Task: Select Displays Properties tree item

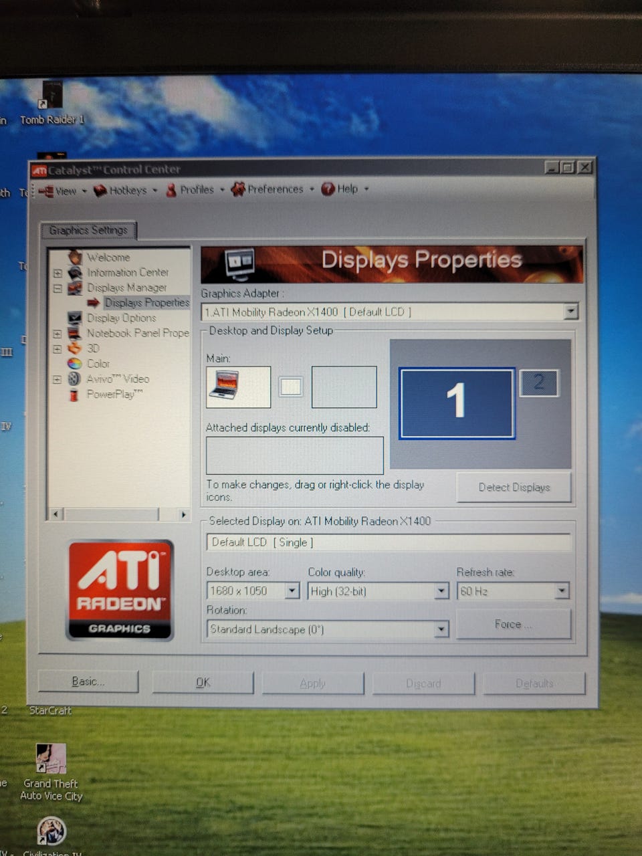Action: tap(147, 303)
